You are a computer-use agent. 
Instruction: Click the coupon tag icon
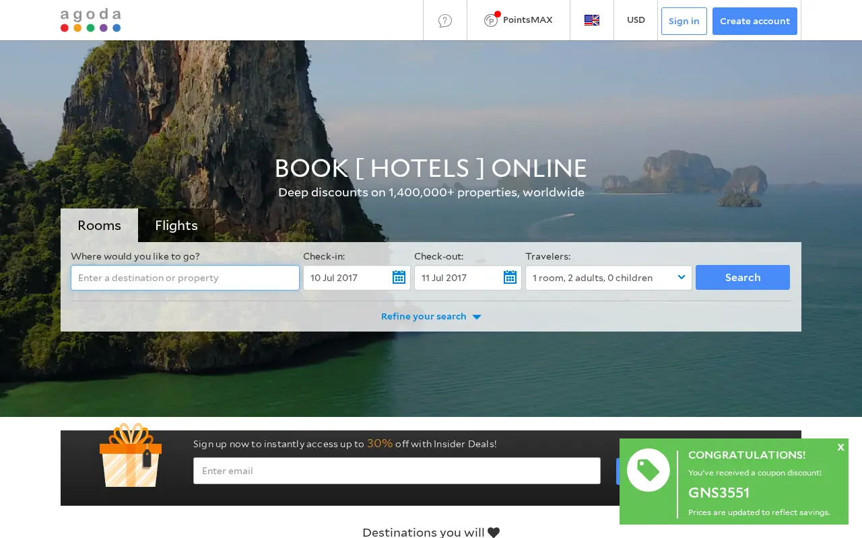(649, 470)
